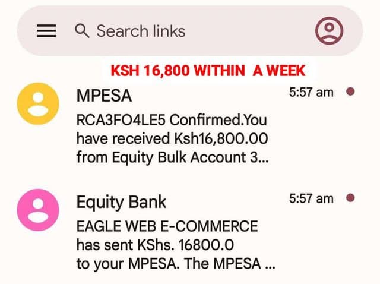Open the account profile icon

pyautogui.click(x=329, y=30)
